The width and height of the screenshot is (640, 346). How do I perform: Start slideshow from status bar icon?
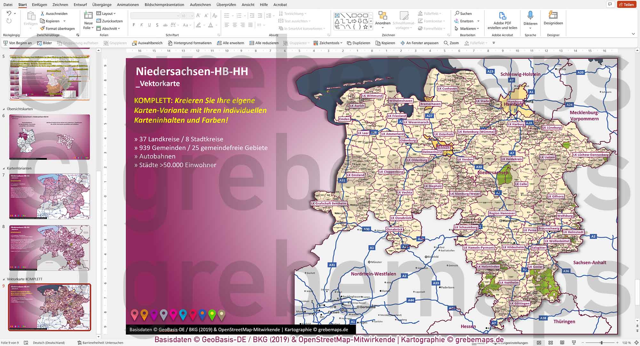click(574, 342)
